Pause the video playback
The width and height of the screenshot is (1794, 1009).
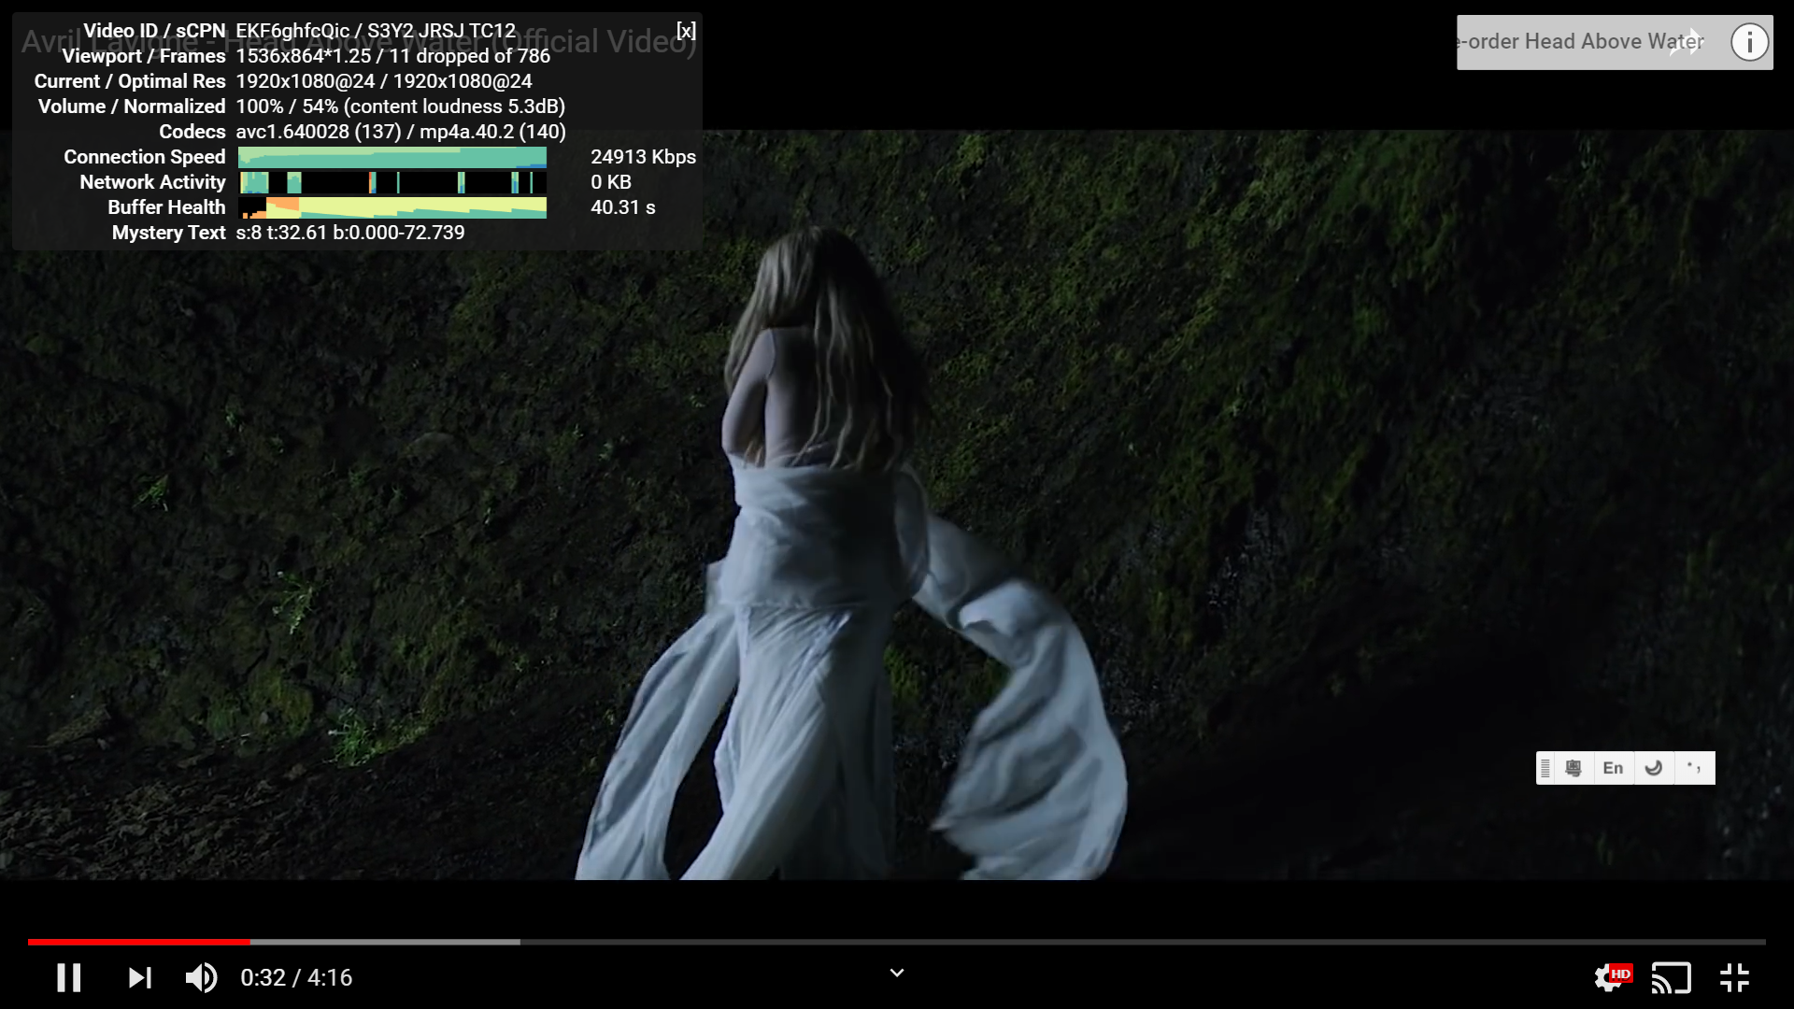[69, 978]
